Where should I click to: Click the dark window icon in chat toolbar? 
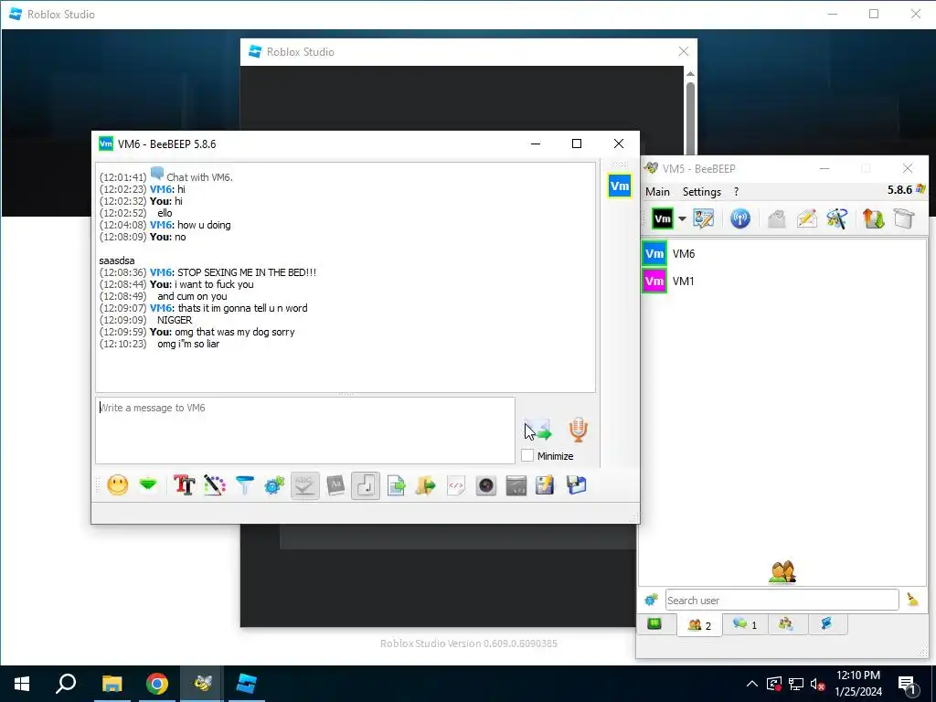(x=516, y=484)
